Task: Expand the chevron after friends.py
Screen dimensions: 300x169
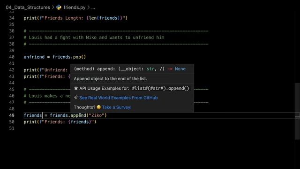Action: (x=89, y=8)
